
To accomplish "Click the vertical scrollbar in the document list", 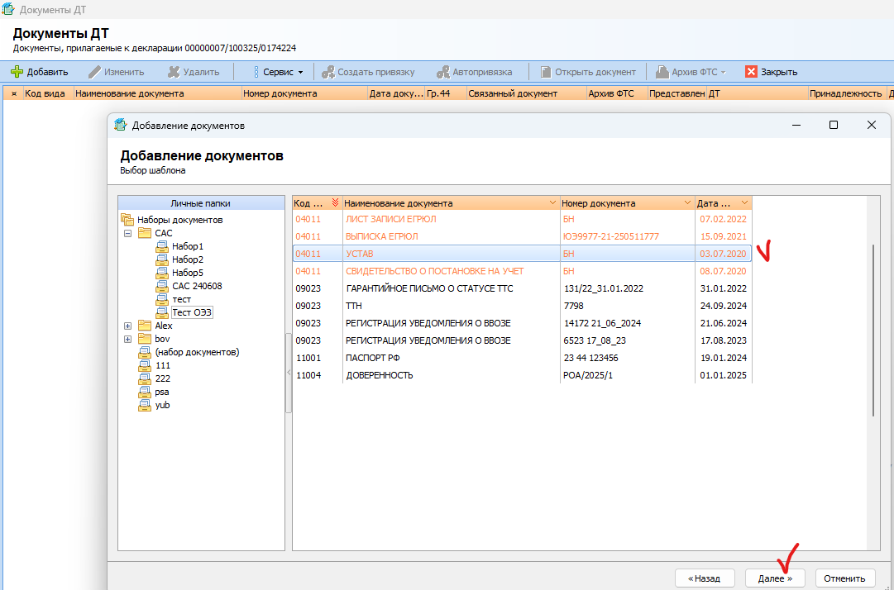I will [873, 331].
